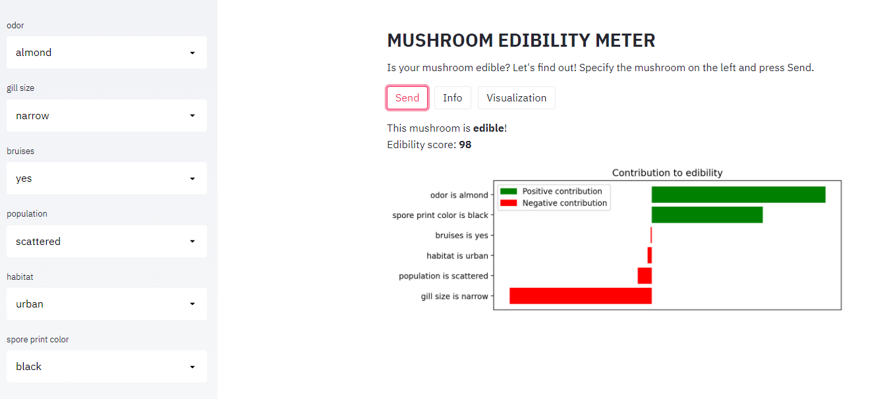895x399 pixels.
Task: Show the Visualization button
Action: 517,97
